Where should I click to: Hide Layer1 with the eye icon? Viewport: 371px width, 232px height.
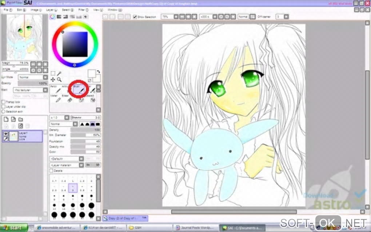pyautogui.click(x=6, y=133)
